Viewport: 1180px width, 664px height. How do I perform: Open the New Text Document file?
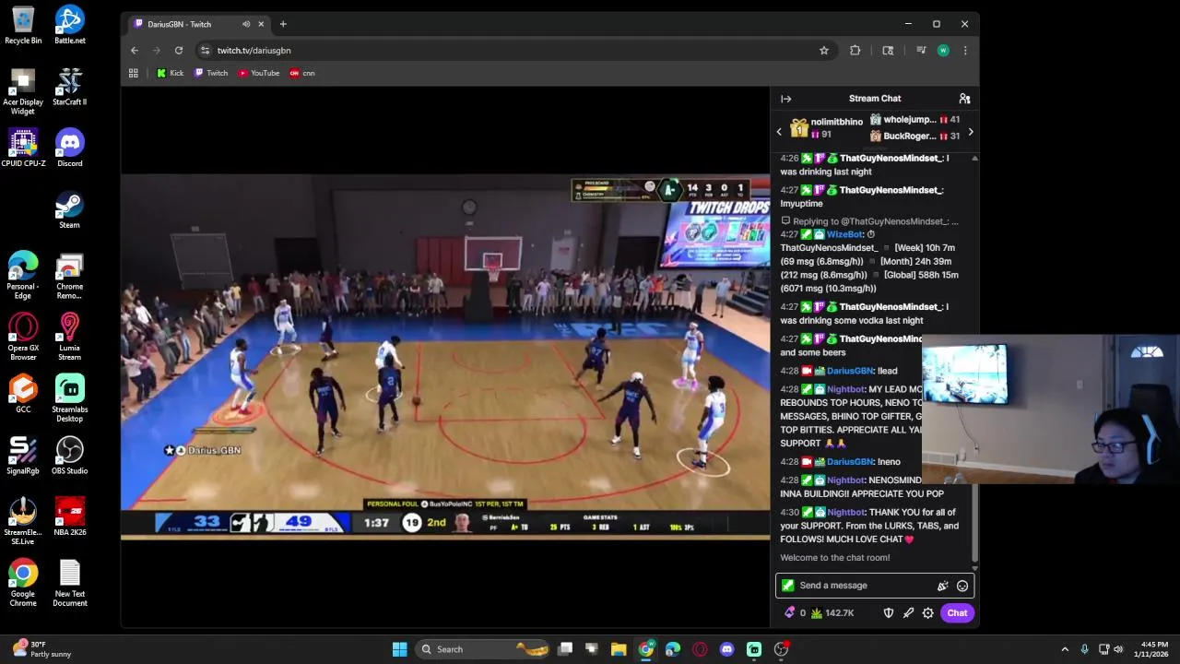(x=70, y=583)
